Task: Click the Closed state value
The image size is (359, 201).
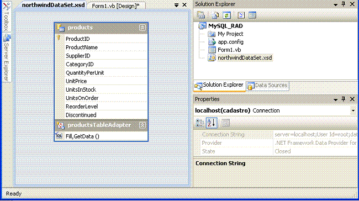Action: click(x=283, y=151)
